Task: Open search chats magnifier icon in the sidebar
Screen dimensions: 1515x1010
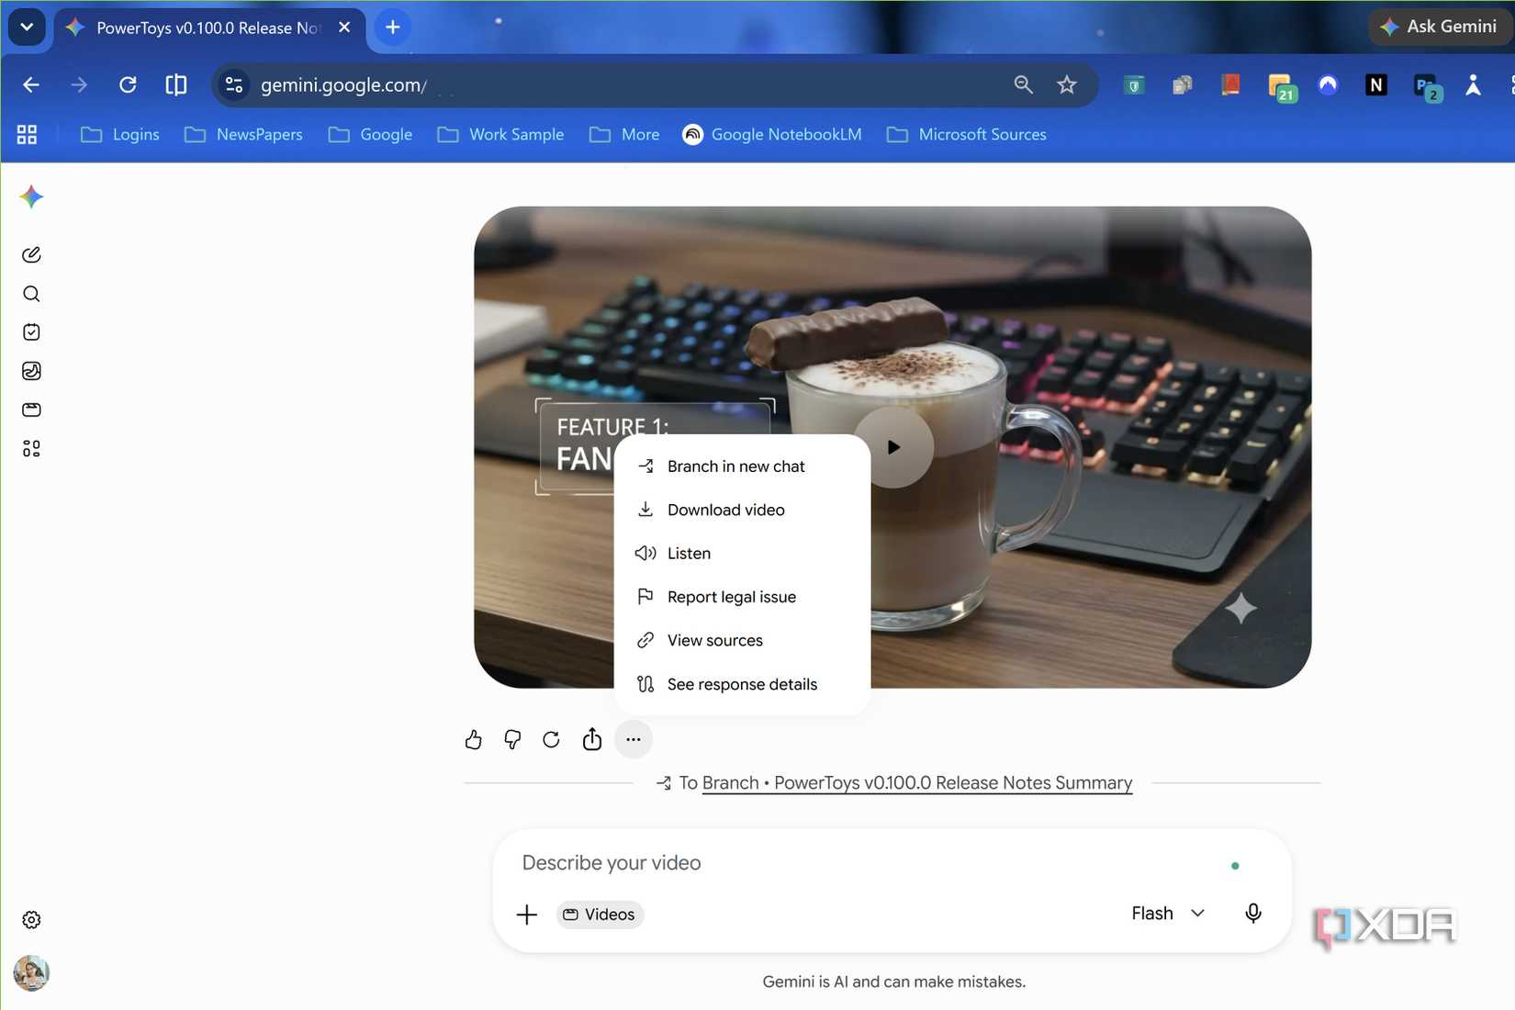Action: [31, 294]
